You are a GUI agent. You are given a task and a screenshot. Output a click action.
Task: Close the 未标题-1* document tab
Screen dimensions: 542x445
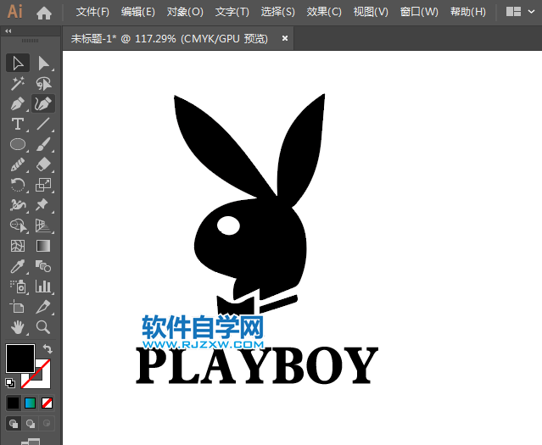coord(285,38)
